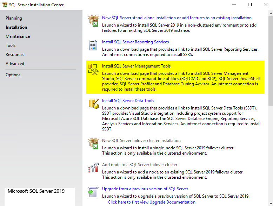Click the Management Tools wrench icon

93,69
